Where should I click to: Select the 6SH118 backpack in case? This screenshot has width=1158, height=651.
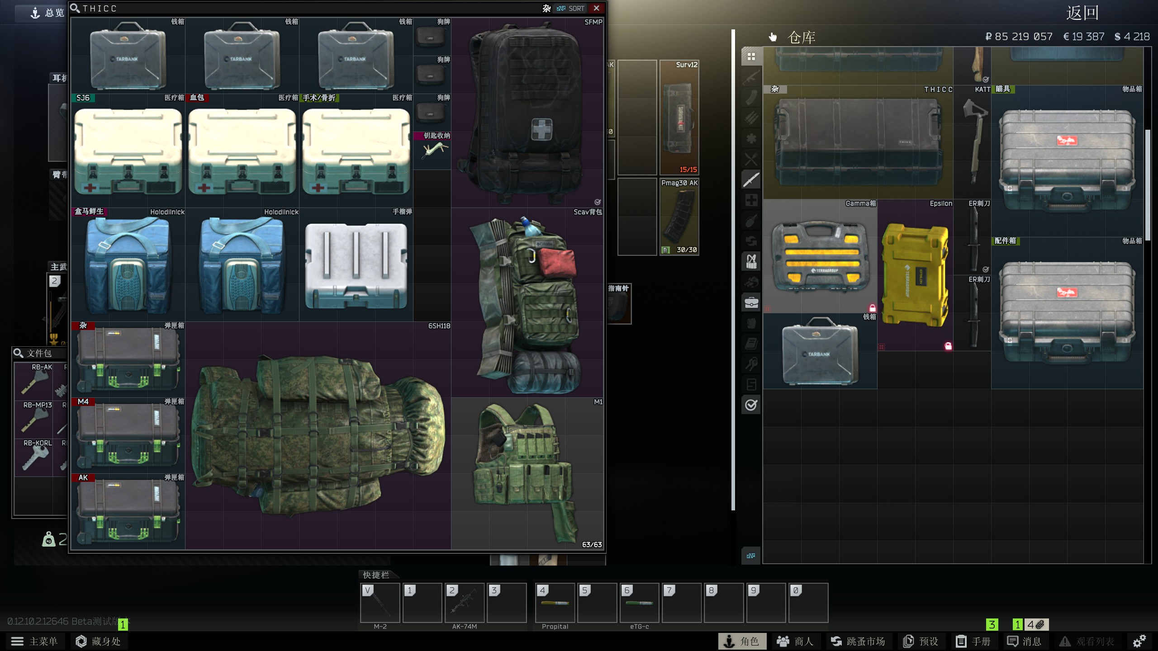pos(318,435)
